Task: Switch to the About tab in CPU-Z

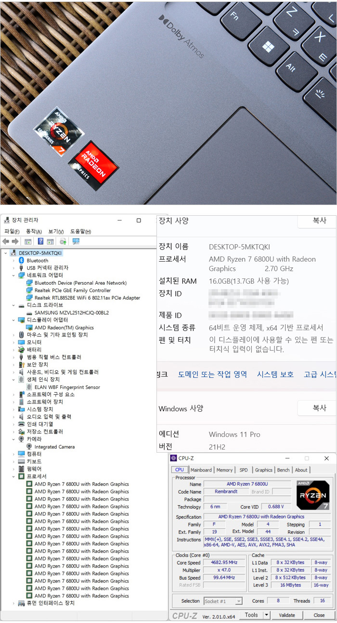Action: 301,470
